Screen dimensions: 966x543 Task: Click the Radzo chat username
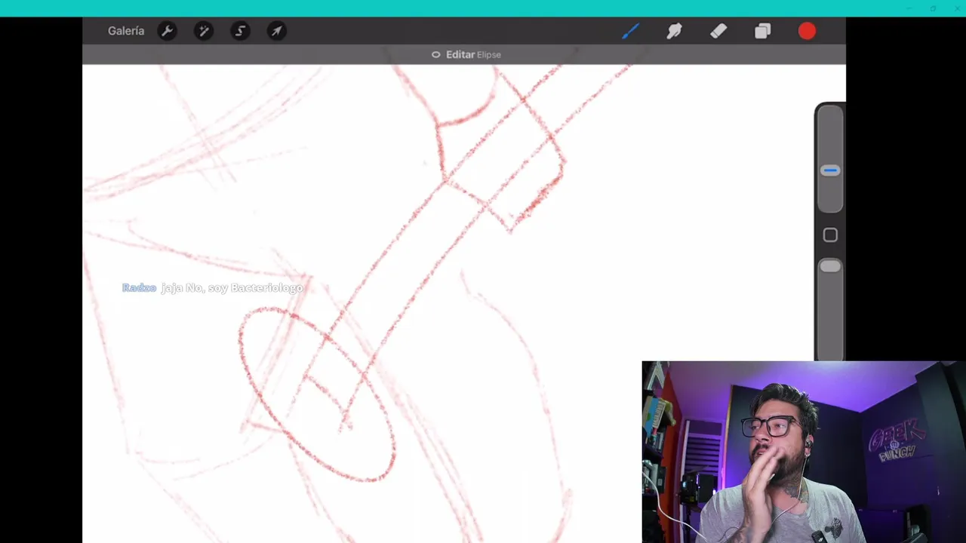[139, 288]
